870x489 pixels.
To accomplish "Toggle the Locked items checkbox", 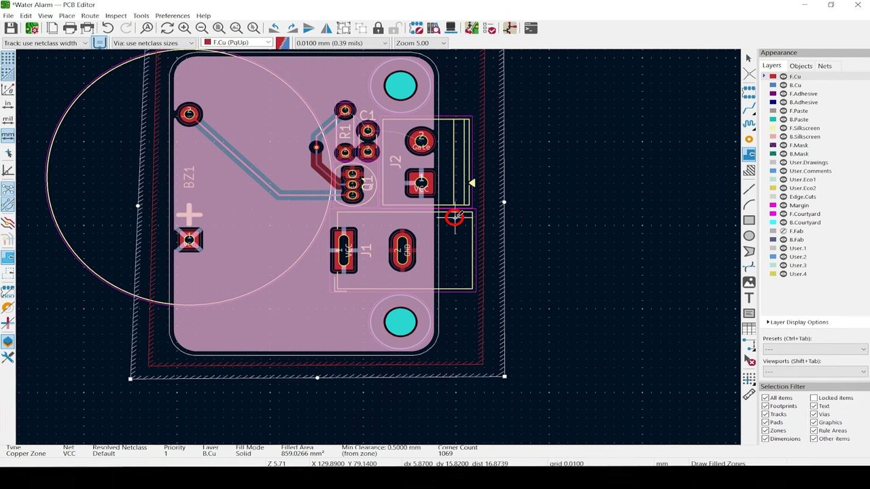I will coord(814,398).
